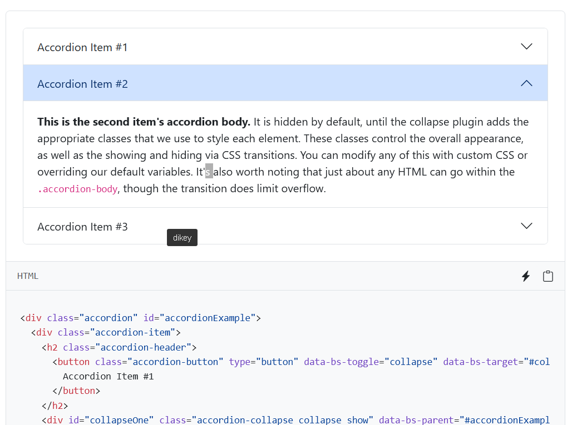
Task: Open example in StackBlitz via lightning icon
Action: 526,276
